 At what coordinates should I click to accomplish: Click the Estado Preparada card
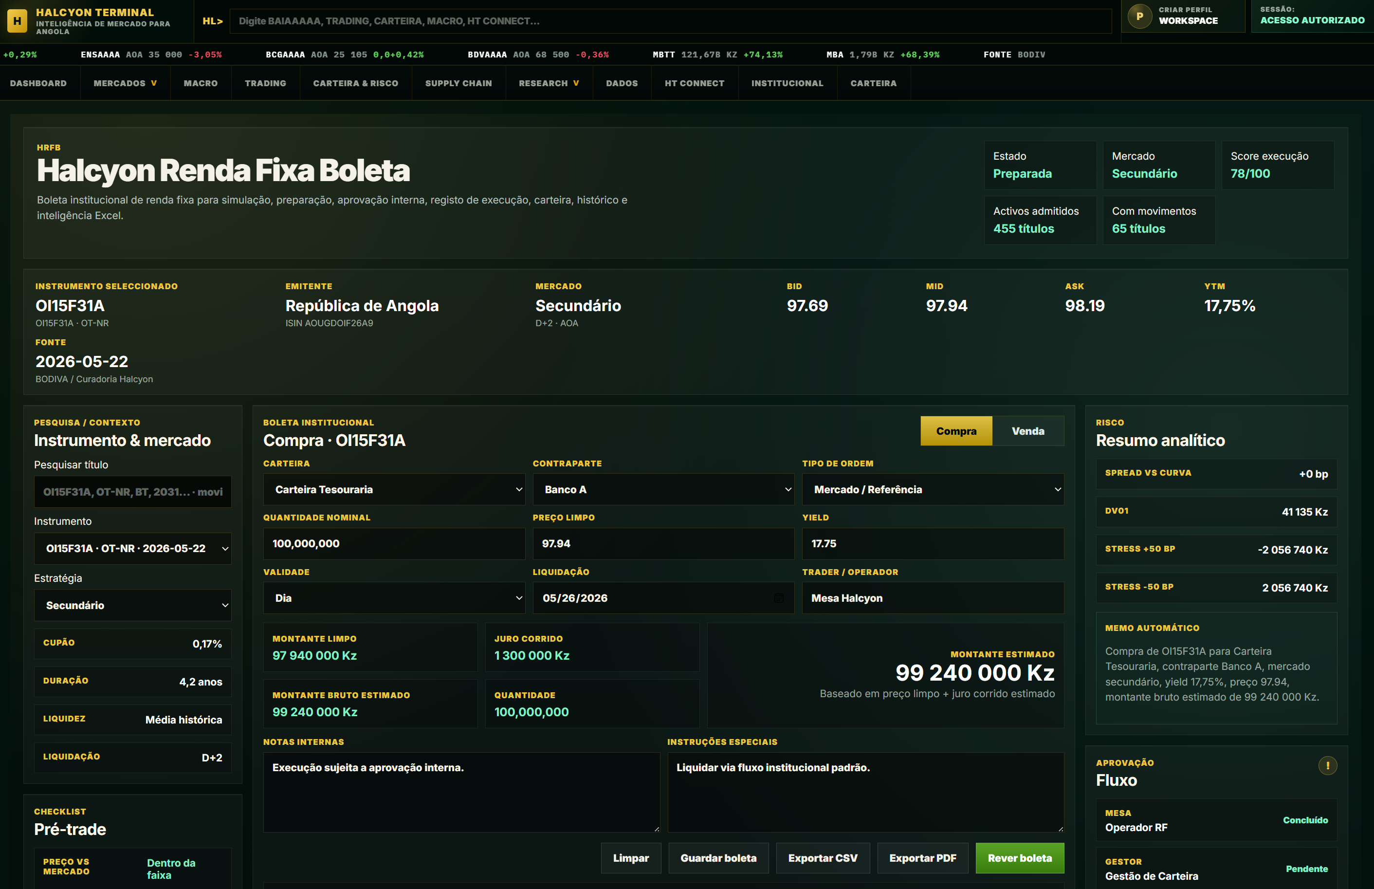[1040, 165]
